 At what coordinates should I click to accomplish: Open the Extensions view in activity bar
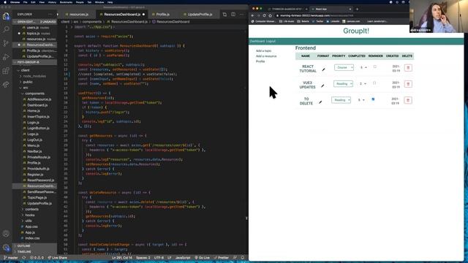(x=6, y=71)
